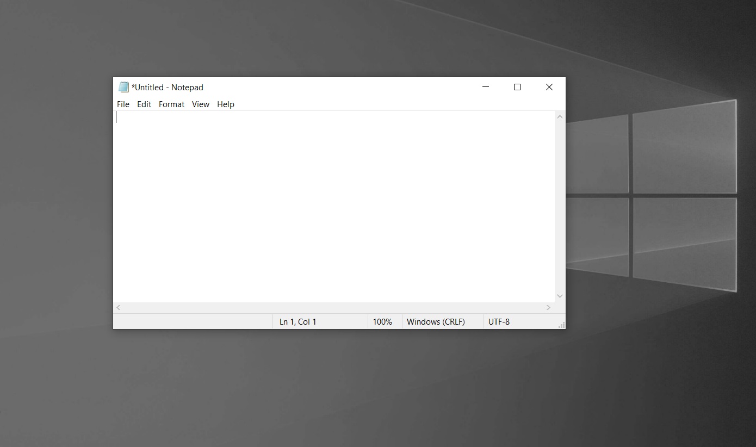
Task: Click the vertical scrollbar track
Action: 560,207
